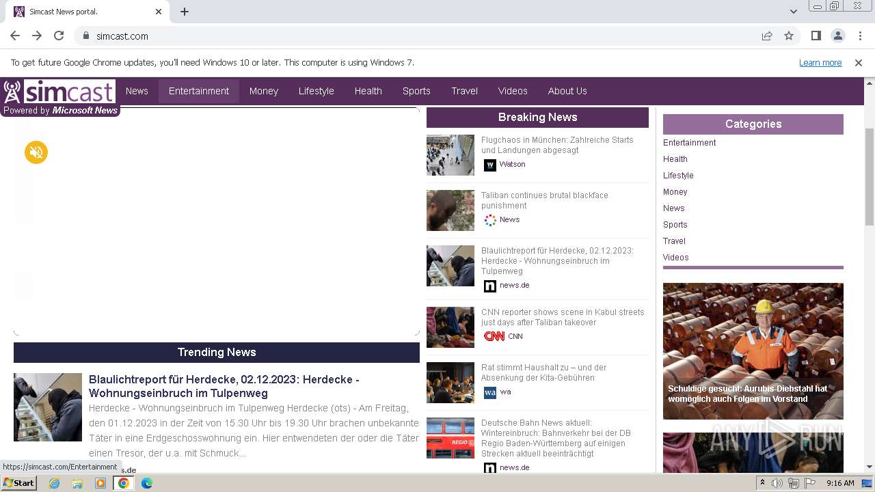Screen dimensions: 875x492
Task: Open Flugchaos in München article thumbnail
Action: pos(450,155)
